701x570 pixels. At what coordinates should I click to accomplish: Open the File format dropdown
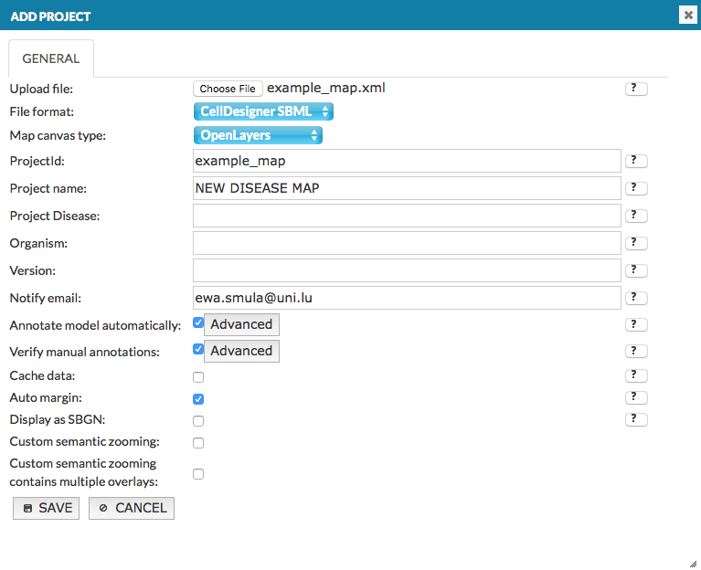coord(263,111)
